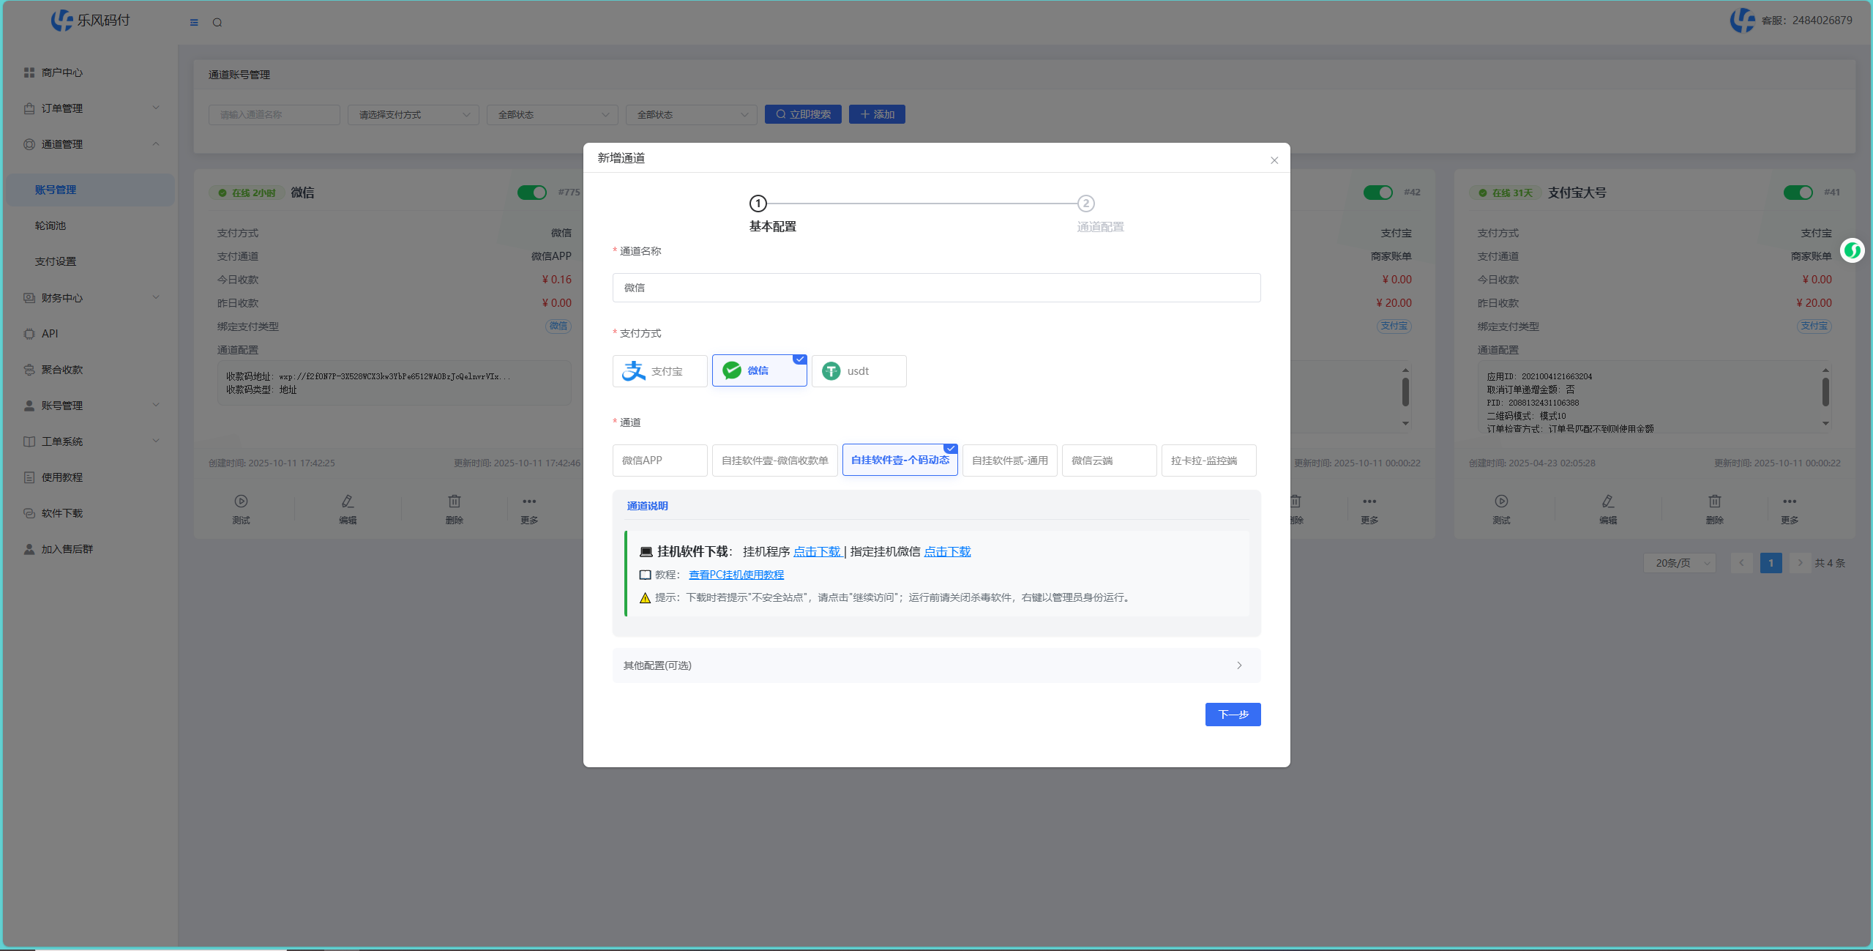Click the hamburger menu collapse icon

click(x=194, y=23)
